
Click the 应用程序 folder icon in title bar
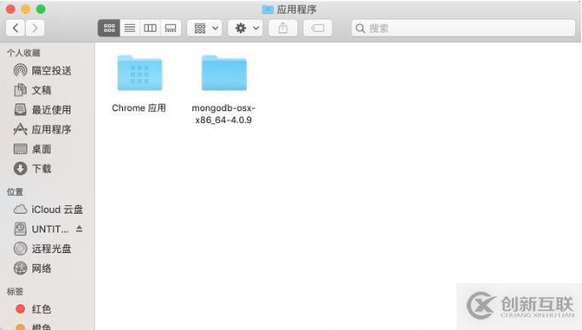[x=267, y=9]
